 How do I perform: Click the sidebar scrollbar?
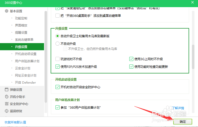click(x=46, y=57)
